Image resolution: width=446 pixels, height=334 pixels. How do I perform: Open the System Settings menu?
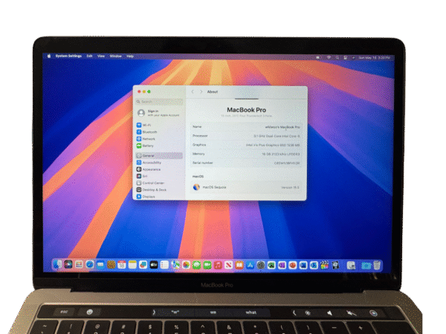(68, 56)
